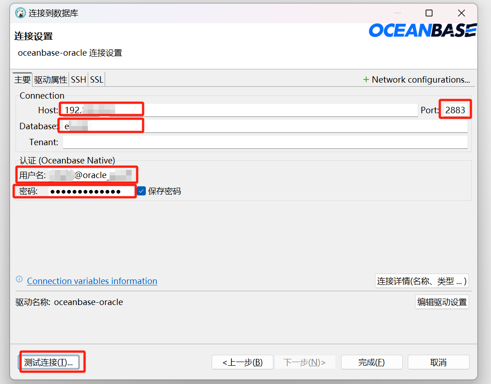Maximize the 连接到数据库 dialog window
Image resolution: width=491 pixels, height=384 pixels.
429,13
